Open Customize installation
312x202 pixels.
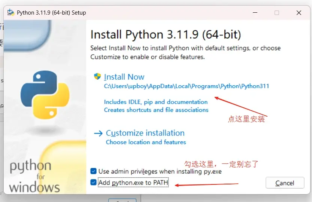(x=145, y=133)
